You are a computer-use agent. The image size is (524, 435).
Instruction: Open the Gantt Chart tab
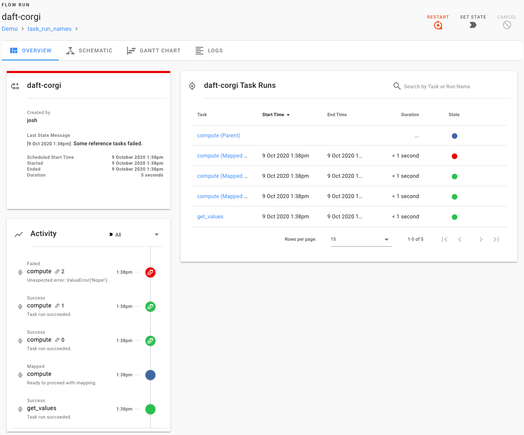(154, 51)
